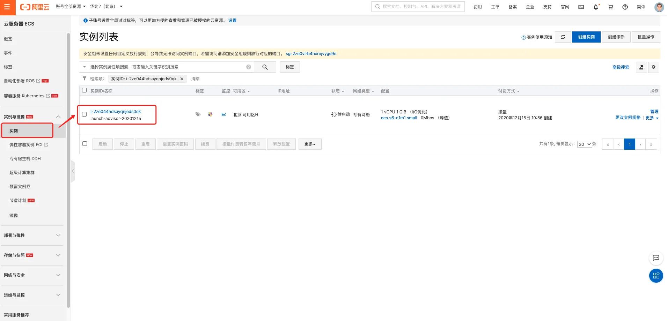Click the instance attribute search input field
Image resolution: width=667 pixels, height=321 pixels.
point(168,67)
